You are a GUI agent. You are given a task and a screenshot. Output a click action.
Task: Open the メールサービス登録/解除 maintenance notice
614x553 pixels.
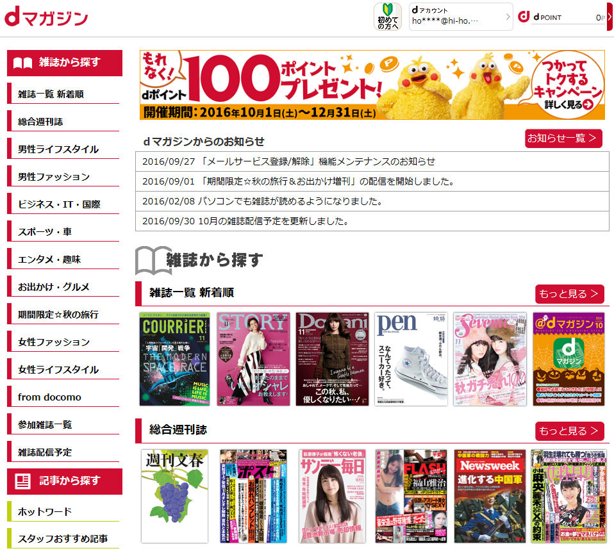tap(372, 161)
